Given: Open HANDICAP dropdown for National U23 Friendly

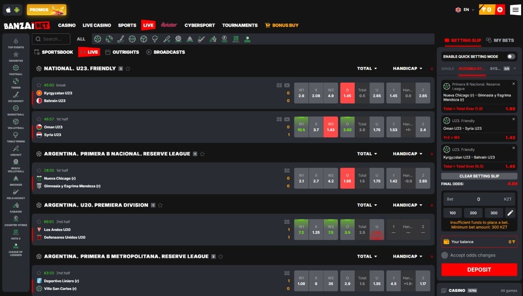Looking at the screenshot, I should [407, 68].
